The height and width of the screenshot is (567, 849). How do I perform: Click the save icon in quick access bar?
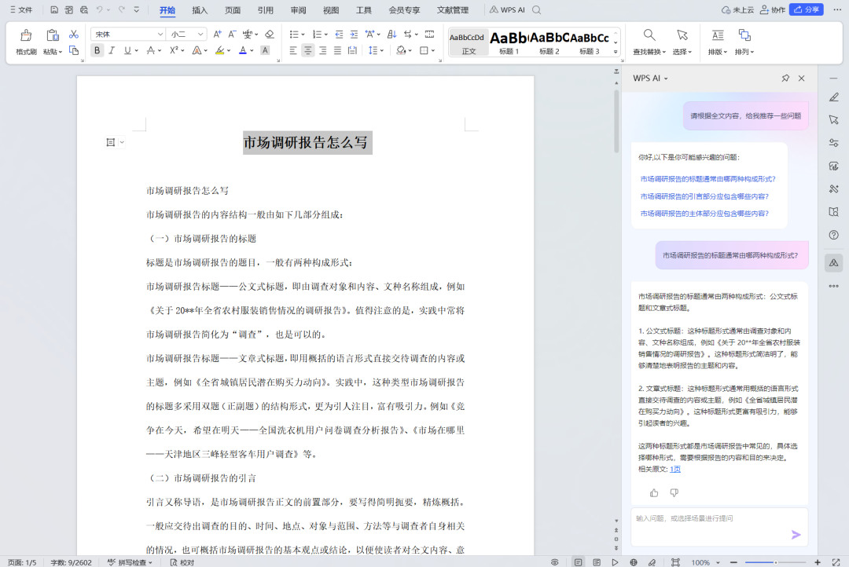click(54, 9)
